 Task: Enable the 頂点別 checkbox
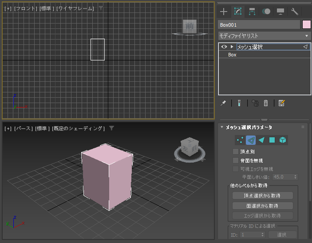click(x=236, y=151)
